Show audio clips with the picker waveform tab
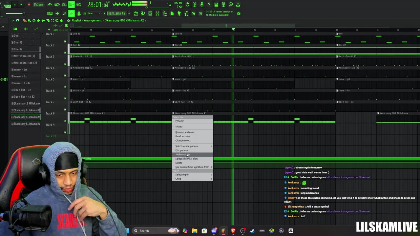Screen dimensions: 420x236 point(26,29)
